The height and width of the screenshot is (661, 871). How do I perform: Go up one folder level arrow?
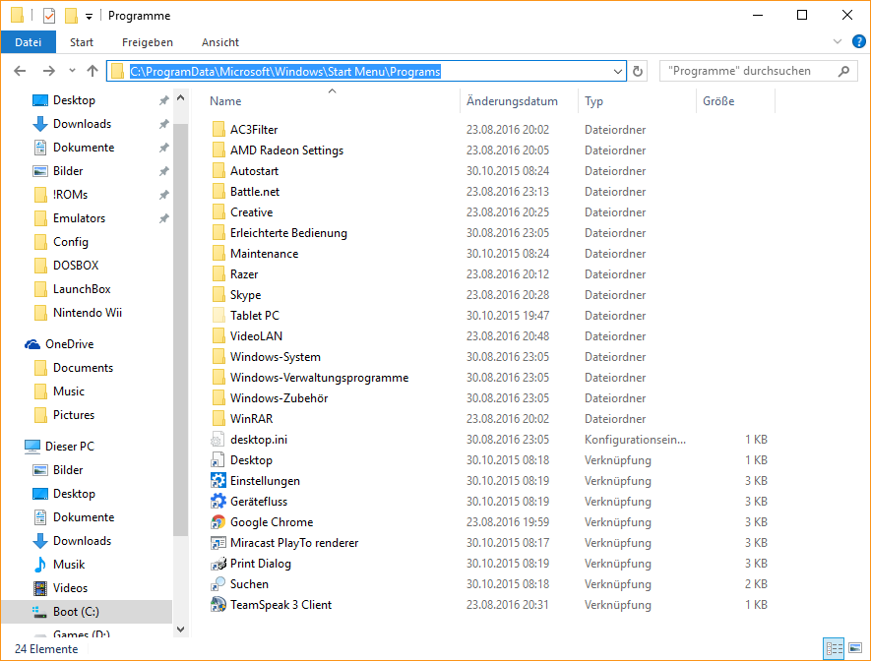click(x=93, y=71)
